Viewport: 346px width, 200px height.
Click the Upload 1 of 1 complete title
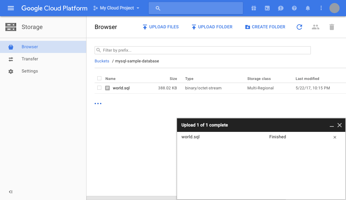[x=204, y=125]
